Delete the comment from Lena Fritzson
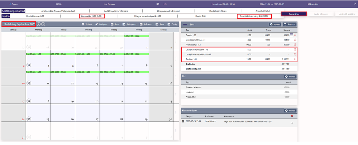The height and width of the screenshot is (145, 358). [183, 121]
